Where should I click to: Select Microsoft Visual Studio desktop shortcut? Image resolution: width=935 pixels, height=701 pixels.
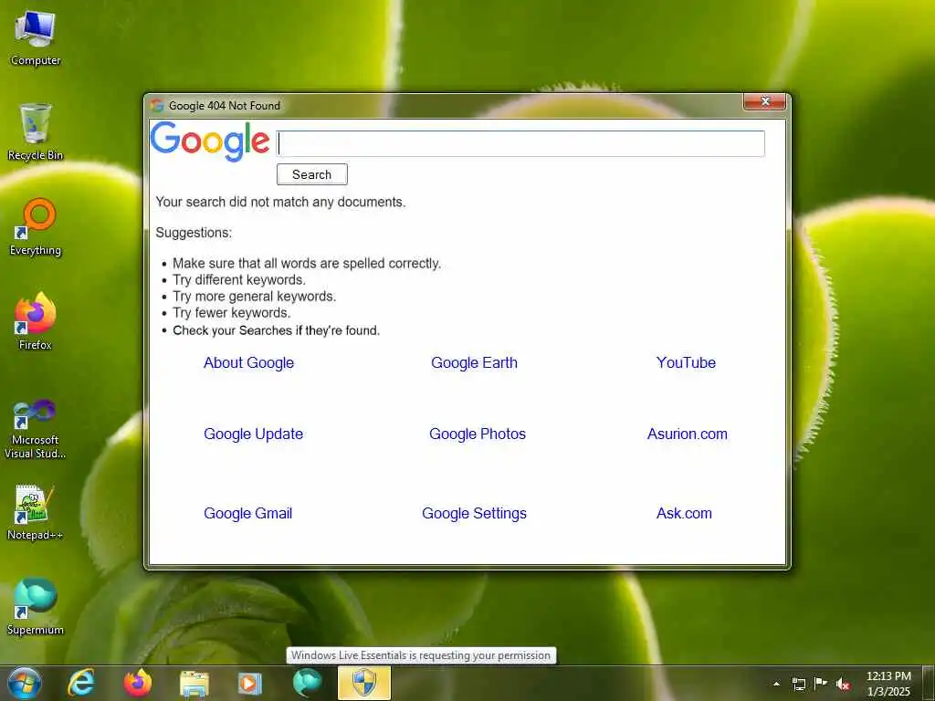click(x=36, y=429)
